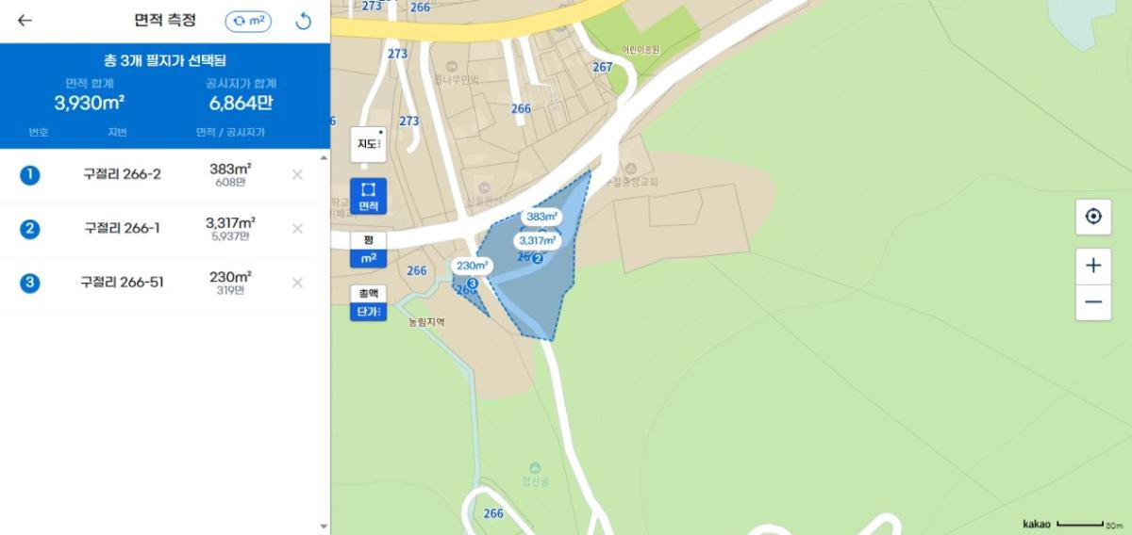The height and width of the screenshot is (535, 1132).
Task: Remove parcel 구절리 266-51 from the list
Action: 297,283
